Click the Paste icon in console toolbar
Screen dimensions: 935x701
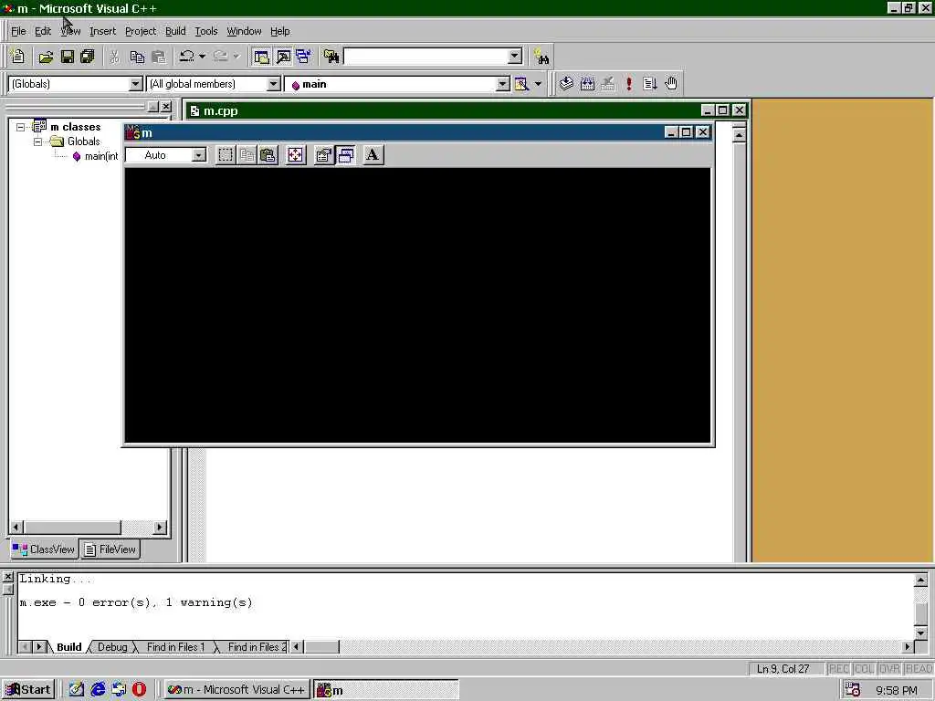(x=268, y=155)
